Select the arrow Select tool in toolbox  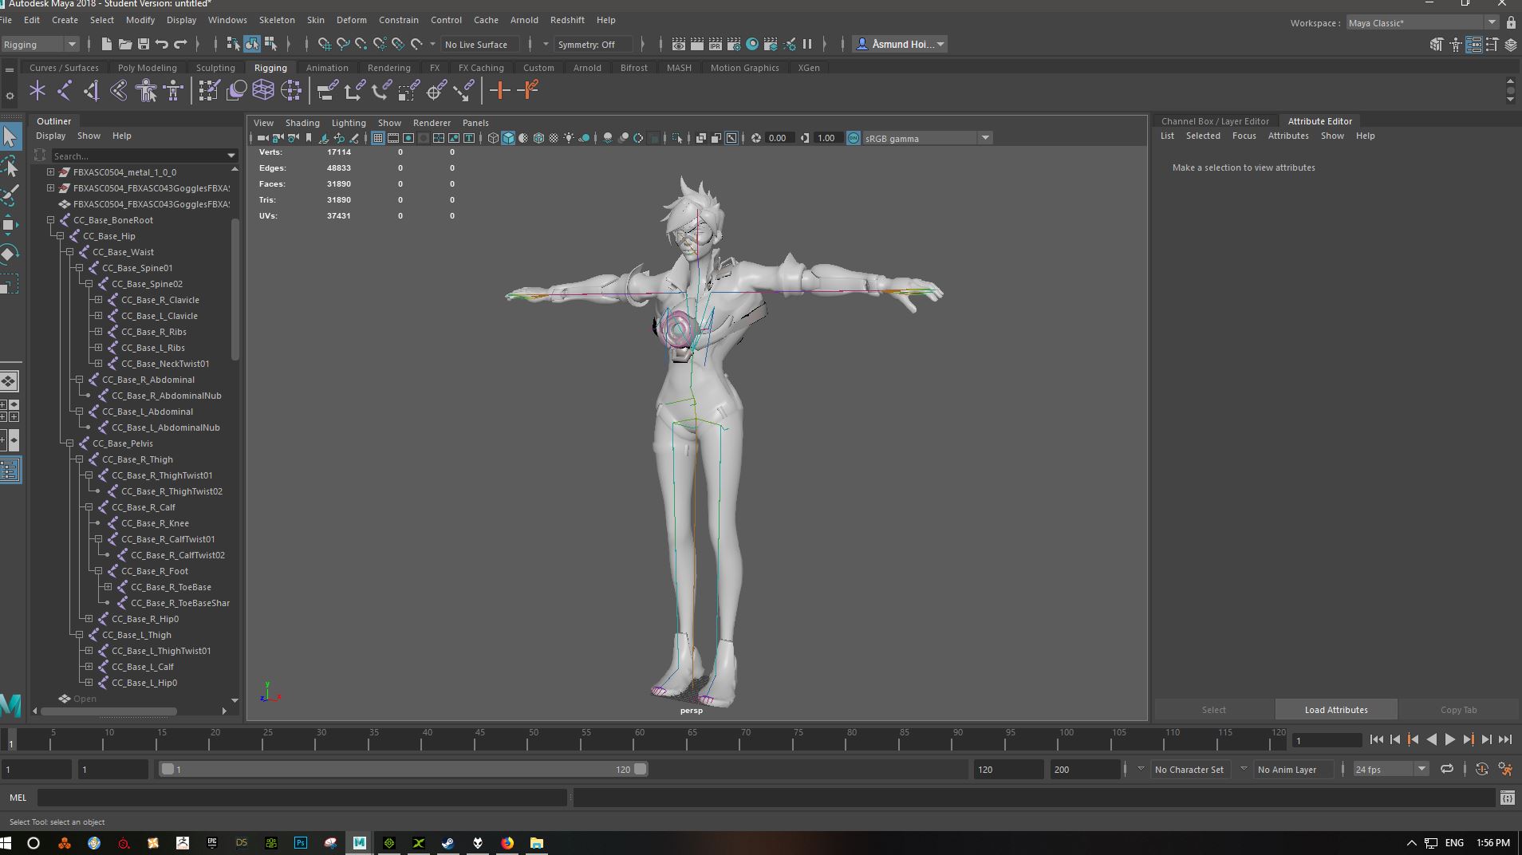10,137
